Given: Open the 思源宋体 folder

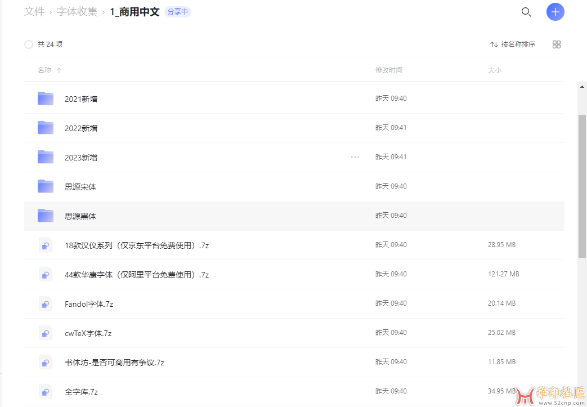Looking at the screenshot, I should click(80, 186).
